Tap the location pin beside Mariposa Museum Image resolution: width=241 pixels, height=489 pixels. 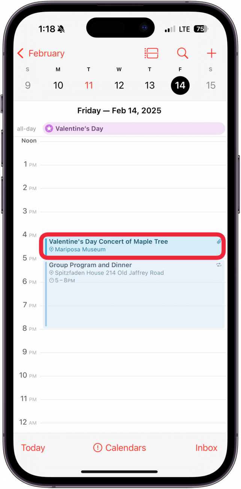[x=51, y=250]
